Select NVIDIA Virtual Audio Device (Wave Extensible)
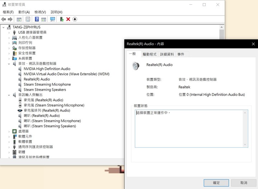Viewport: 258px width, 189px height. click(67, 74)
